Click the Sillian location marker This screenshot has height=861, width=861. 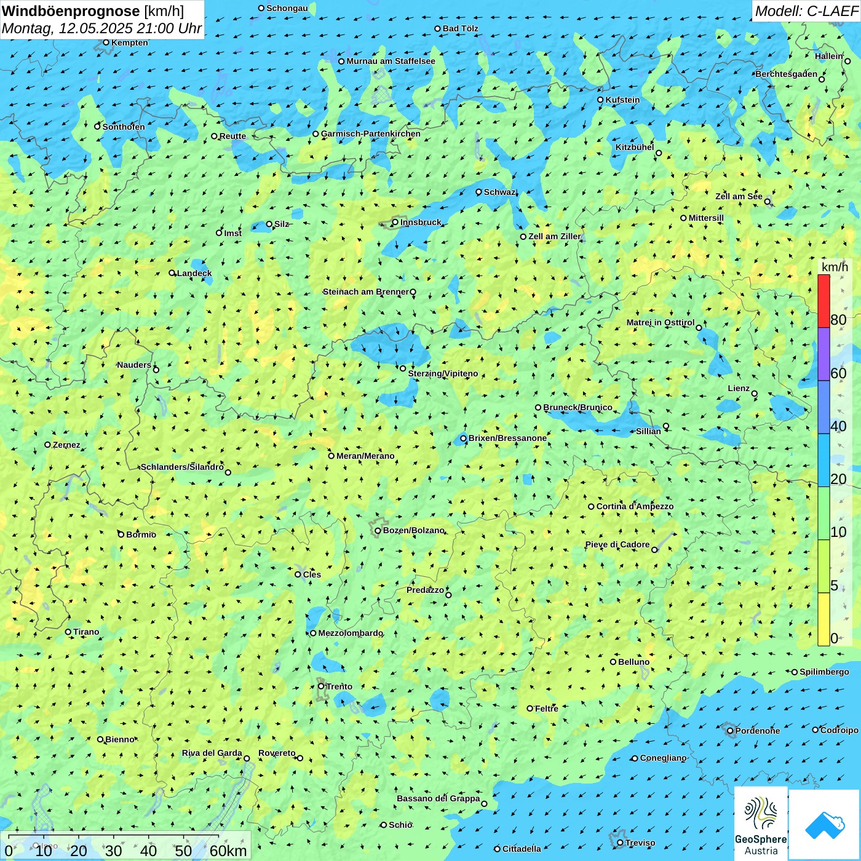pyautogui.click(x=666, y=426)
